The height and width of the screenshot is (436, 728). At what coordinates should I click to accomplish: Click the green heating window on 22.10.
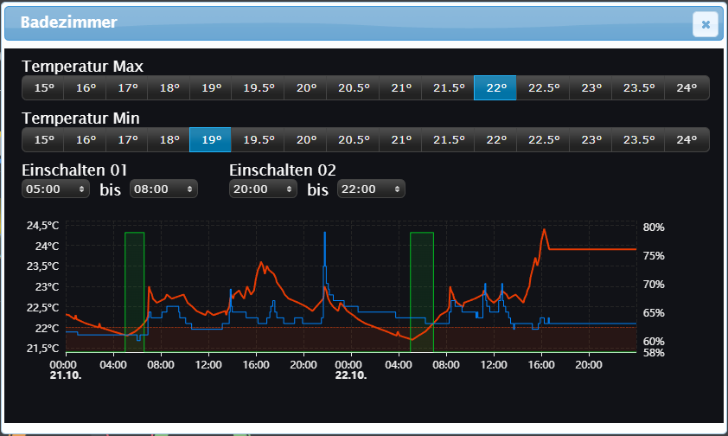point(422,292)
